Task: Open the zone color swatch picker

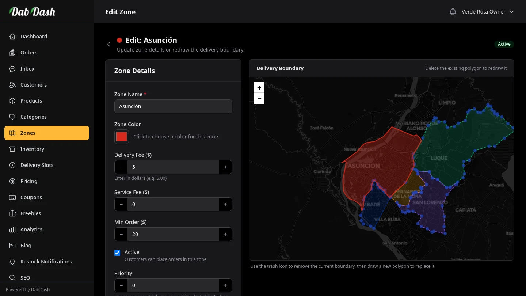Action: (x=121, y=137)
